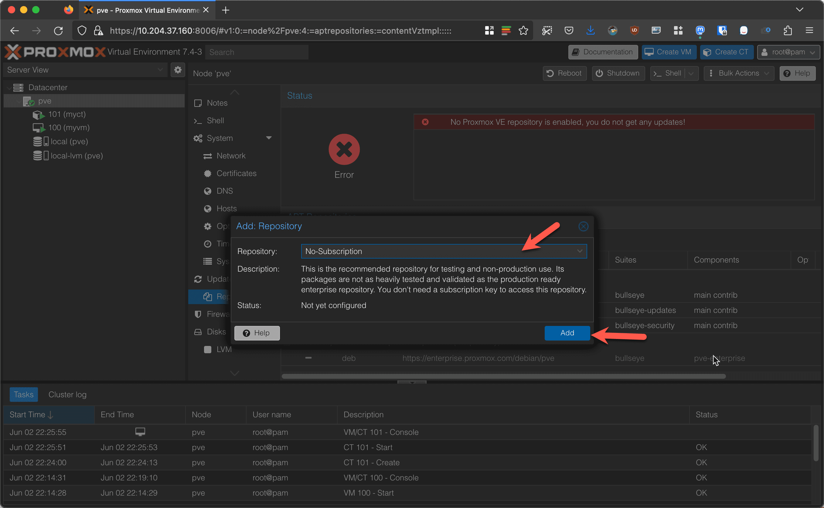Open the Firefox hamburger menu
The image size is (824, 508).
[x=809, y=31]
